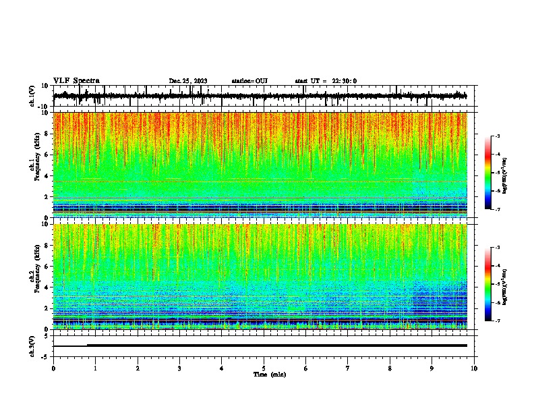Click the "station=OUJ" header label
Screen dimensions: 534x413
249,81
